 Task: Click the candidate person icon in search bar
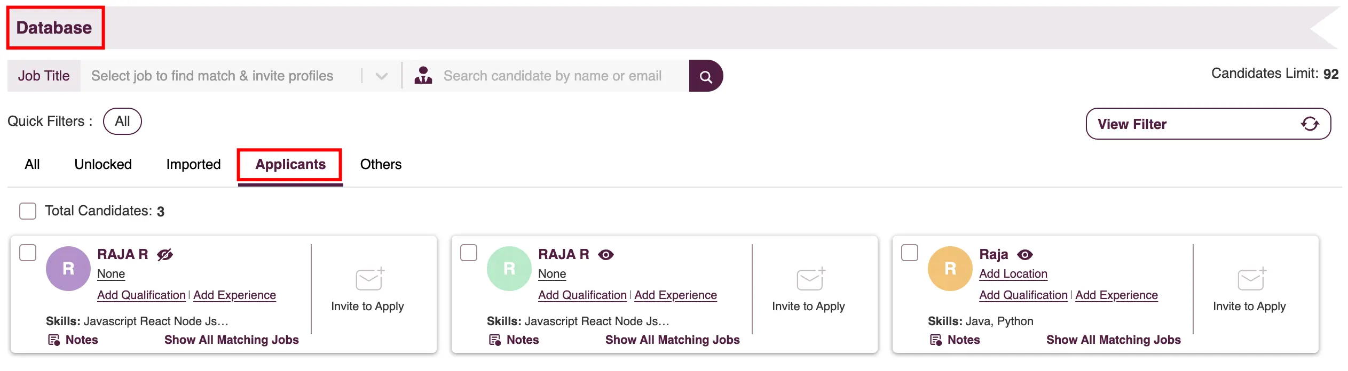coord(423,76)
